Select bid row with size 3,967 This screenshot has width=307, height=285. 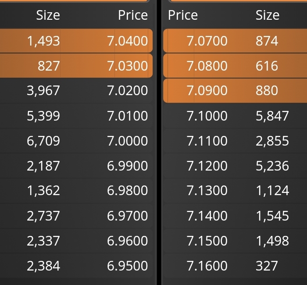(76, 90)
